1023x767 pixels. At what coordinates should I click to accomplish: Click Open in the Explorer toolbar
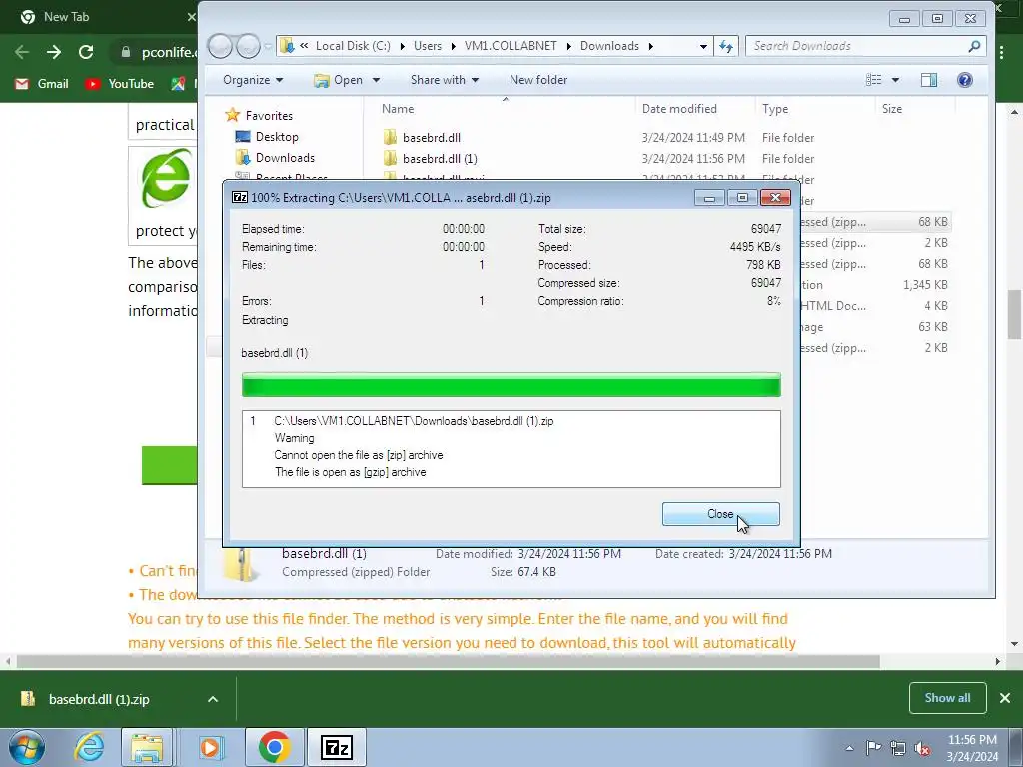click(339, 80)
